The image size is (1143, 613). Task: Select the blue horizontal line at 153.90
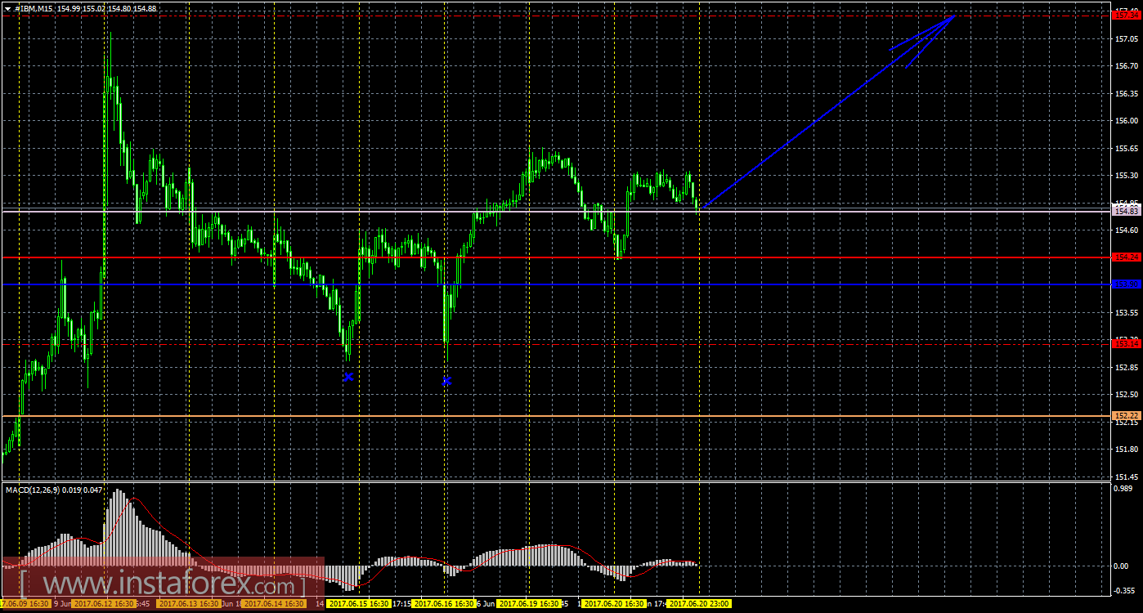pos(556,284)
